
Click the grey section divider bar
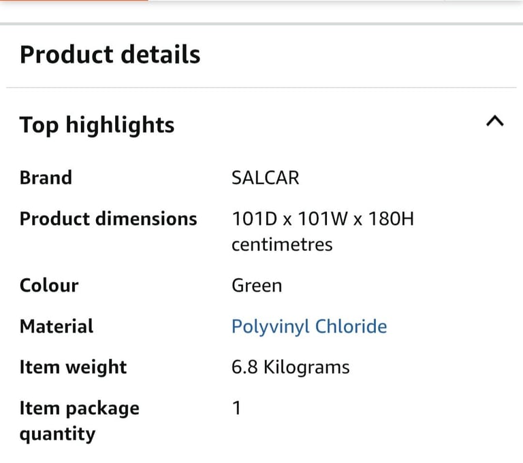tap(261, 24)
